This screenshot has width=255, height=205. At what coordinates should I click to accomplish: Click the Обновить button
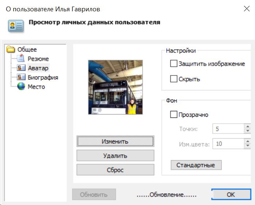click(94, 194)
